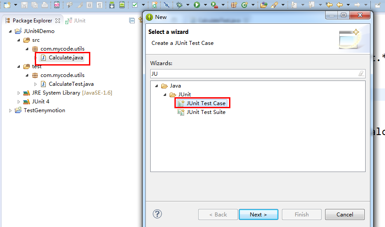Click the Search flashlight toolbar icon

(x=274, y=5)
